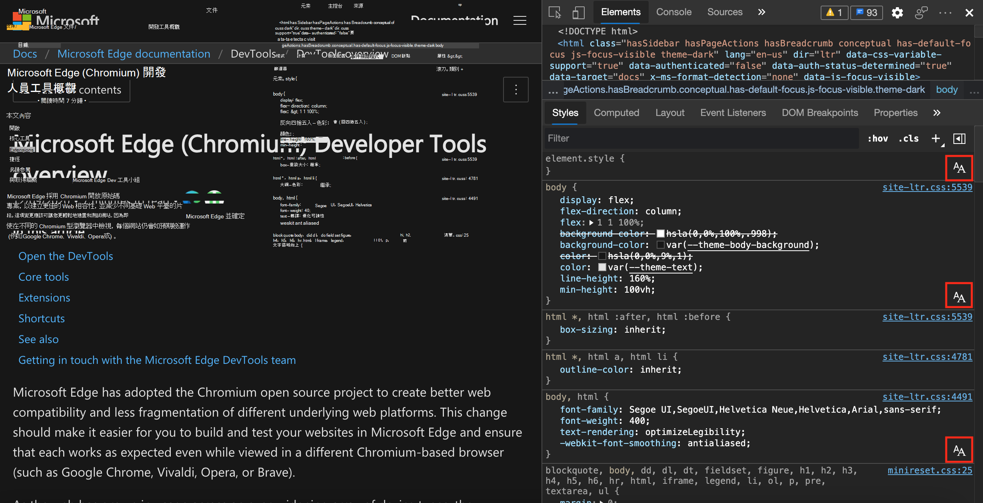The width and height of the screenshot is (983, 503).
Task: Open site-ltr.css:4491 source link
Action: (927, 397)
